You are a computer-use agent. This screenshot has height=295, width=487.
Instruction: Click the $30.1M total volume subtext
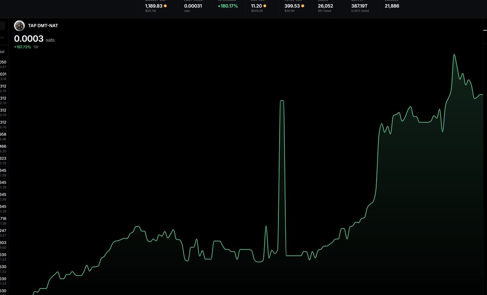click(x=290, y=11)
